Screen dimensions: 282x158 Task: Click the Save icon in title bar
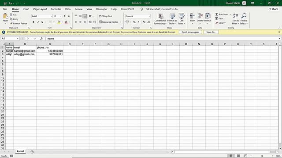point(5,3)
